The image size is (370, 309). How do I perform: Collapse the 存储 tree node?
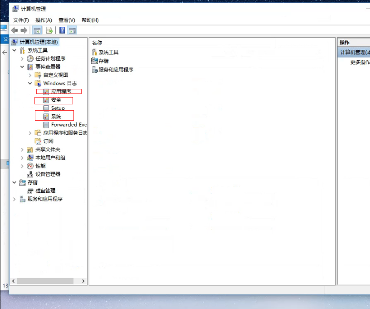[x=15, y=182]
